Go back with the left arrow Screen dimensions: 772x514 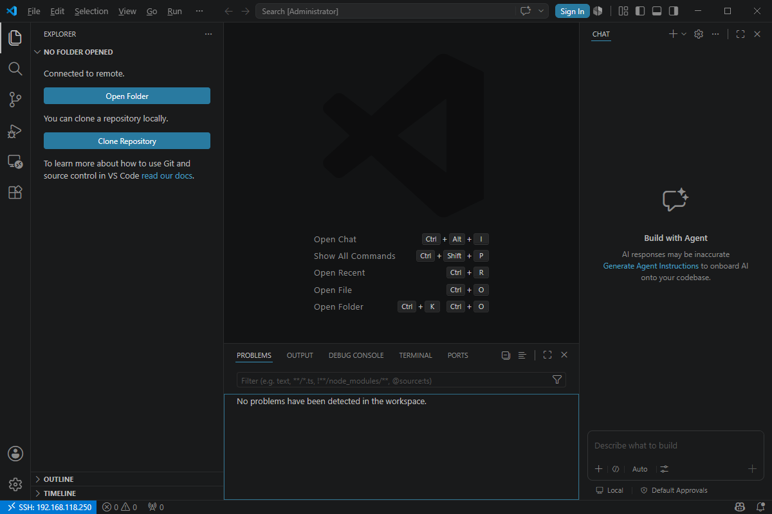coord(228,11)
